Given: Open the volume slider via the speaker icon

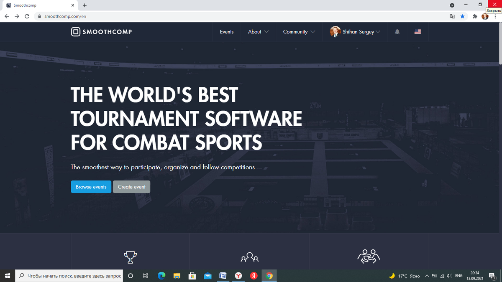Looking at the screenshot, I should (x=449, y=276).
